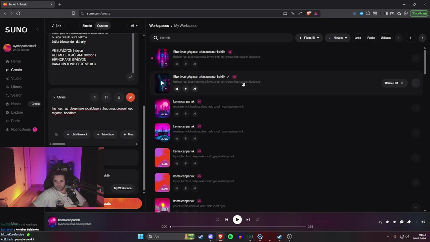The width and height of the screenshot is (430, 242).
Task: Click the 2.4k credits note badge
Action: pos(57,26)
